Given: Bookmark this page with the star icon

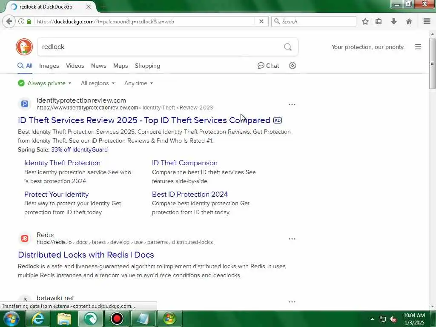Looking at the screenshot, I should [x=365, y=21].
